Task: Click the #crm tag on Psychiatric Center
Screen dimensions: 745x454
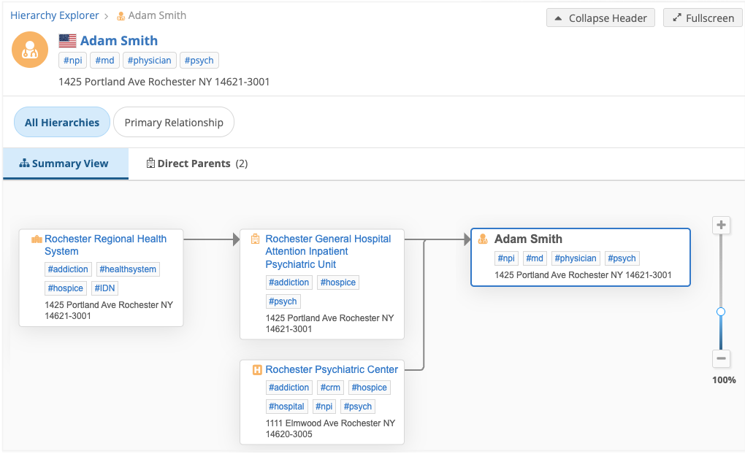Action: click(330, 388)
